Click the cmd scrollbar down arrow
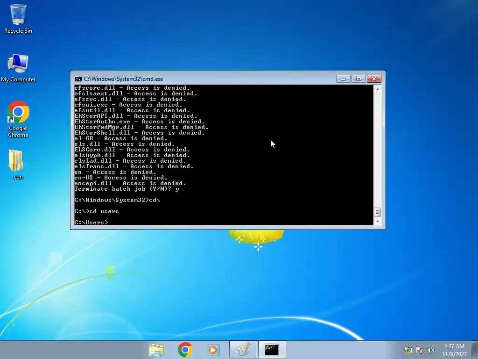 (377, 221)
